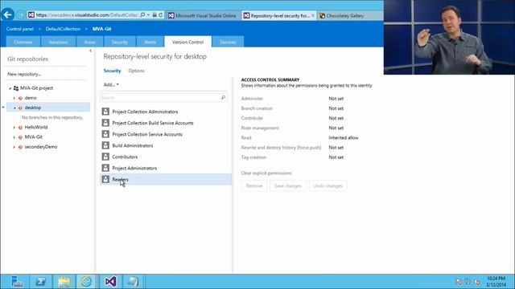Screen dimensions: 515x289
Task: Select Build Administrators group name
Action: point(132,145)
